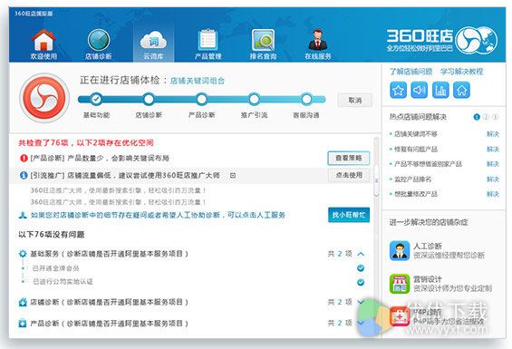The height and width of the screenshot is (349, 512).
Task: Open the 人工诊断 service icon
Action: coord(400,250)
